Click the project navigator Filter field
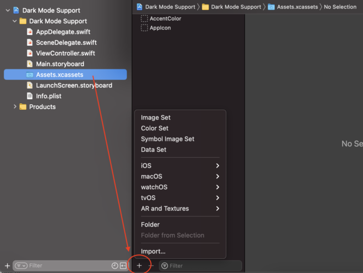The width and height of the screenshot is (363, 273). (x=70, y=265)
